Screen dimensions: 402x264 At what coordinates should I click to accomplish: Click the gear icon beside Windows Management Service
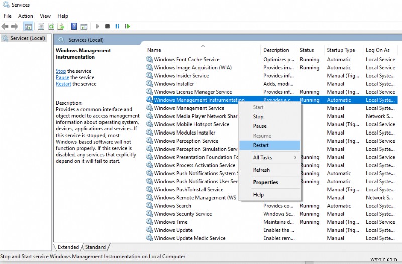150,108
